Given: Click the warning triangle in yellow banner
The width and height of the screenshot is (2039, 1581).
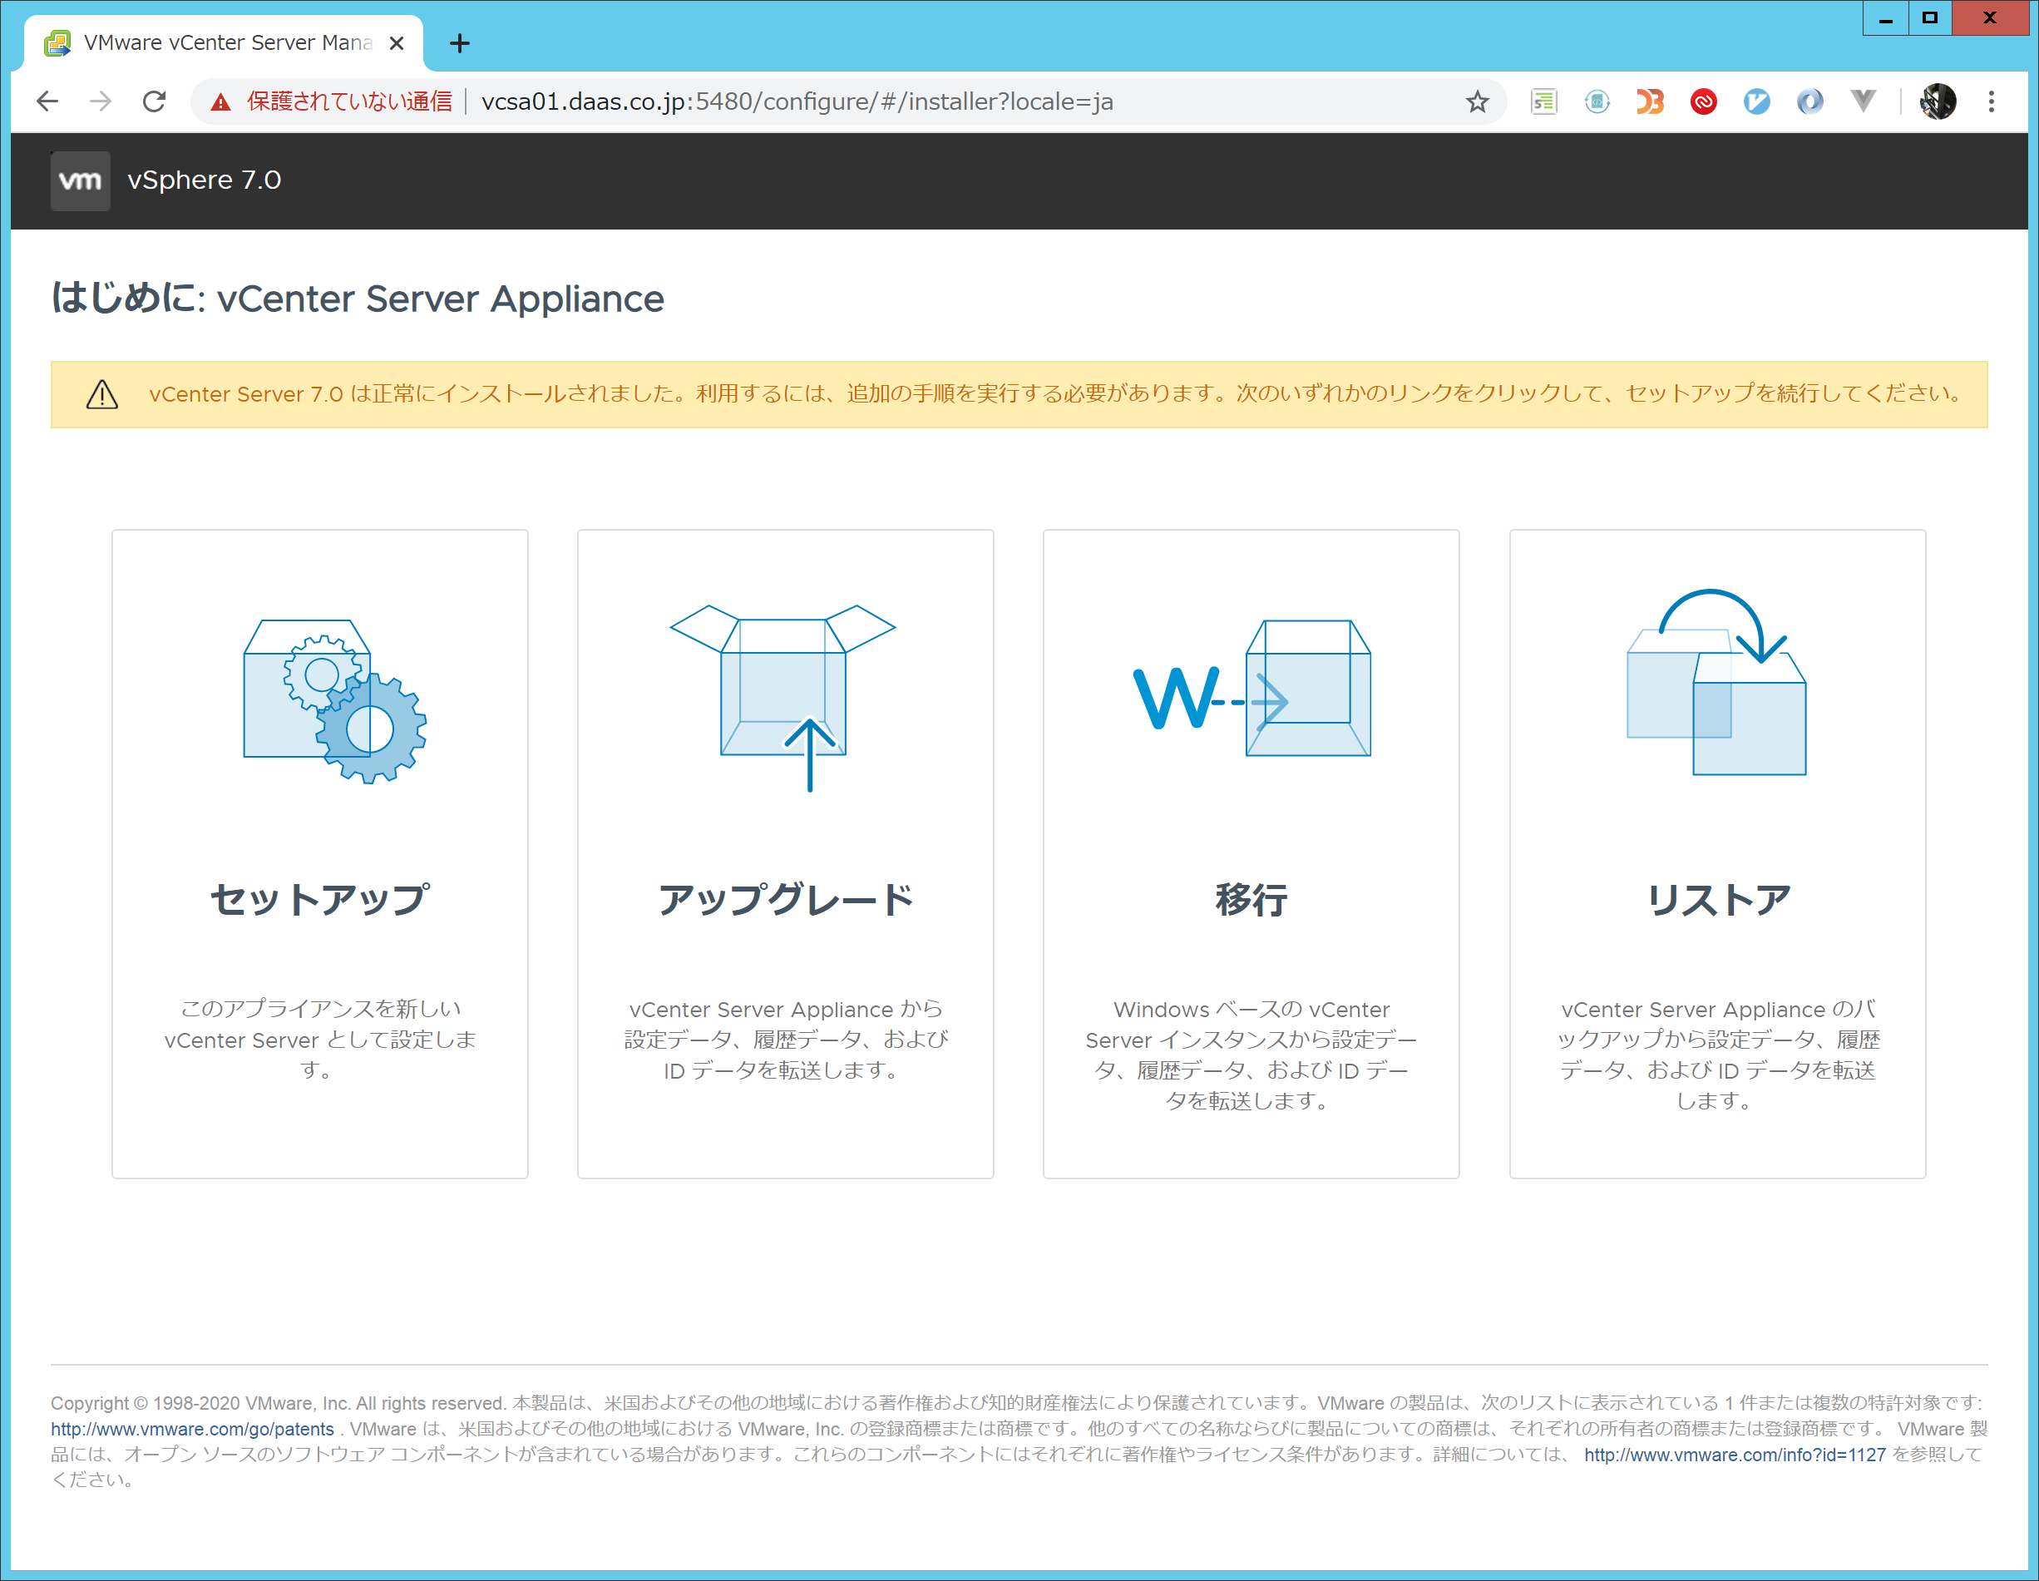Looking at the screenshot, I should (101, 394).
